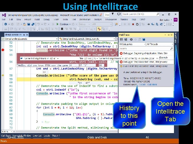Image resolution: width=193 pixels, height=144 pixels.
Task: Click the Restart debugging icon
Action: click(137, 24)
